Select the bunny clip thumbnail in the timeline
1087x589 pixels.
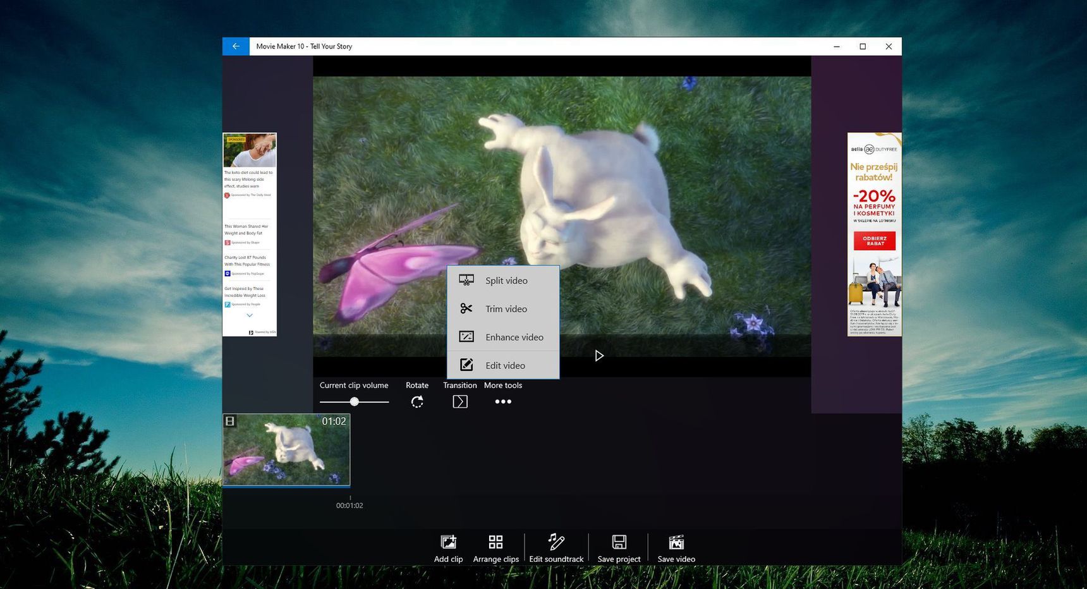pyautogui.click(x=286, y=450)
